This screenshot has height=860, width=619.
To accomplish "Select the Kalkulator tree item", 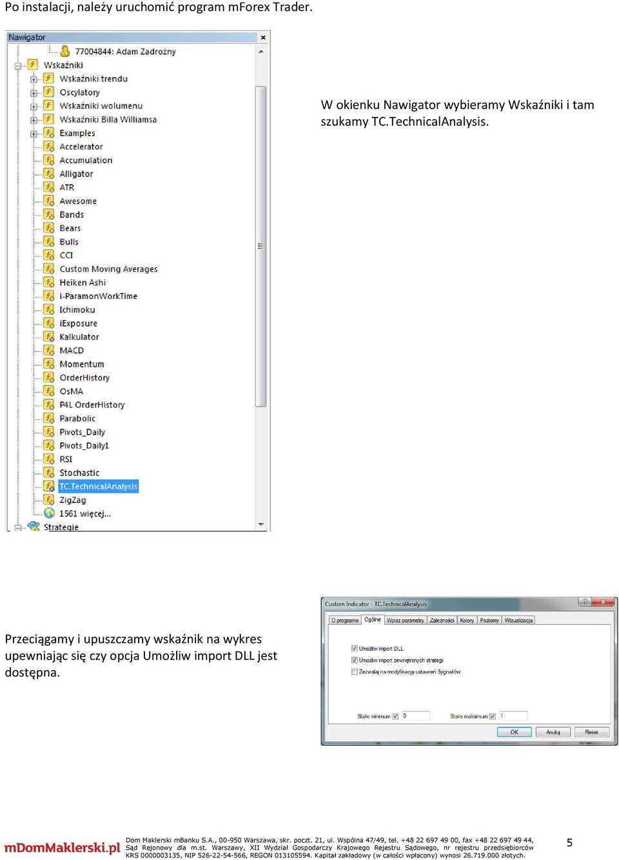I will click(79, 336).
